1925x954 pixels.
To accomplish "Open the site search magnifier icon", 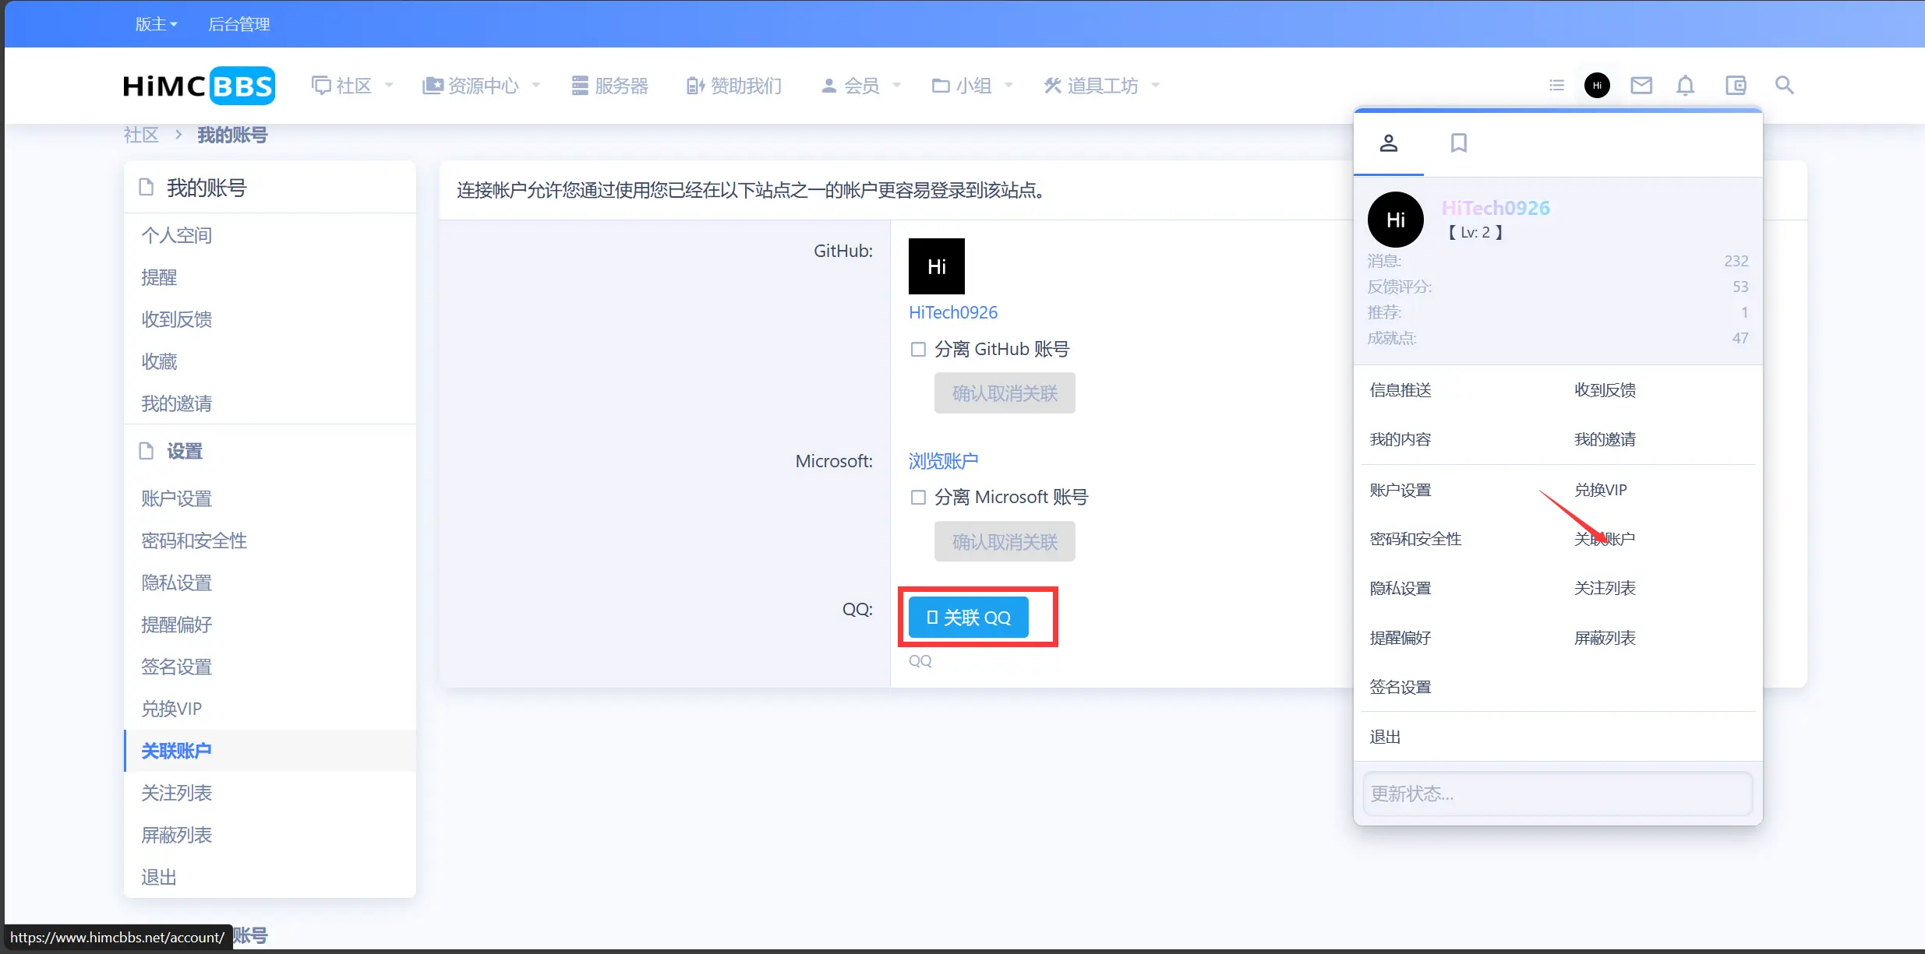I will (1785, 85).
